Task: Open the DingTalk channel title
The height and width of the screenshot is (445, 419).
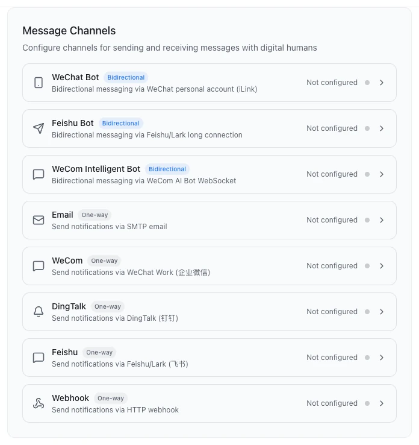Action: click(69, 306)
